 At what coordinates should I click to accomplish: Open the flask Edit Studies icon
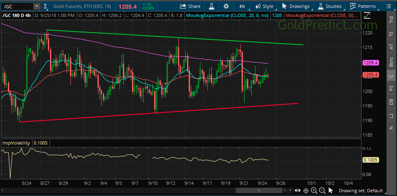pyautogui.click(x=212, y=6)
